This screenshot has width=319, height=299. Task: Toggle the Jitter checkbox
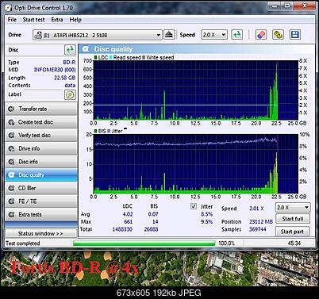pyautogui.click(x=194, y=206)
